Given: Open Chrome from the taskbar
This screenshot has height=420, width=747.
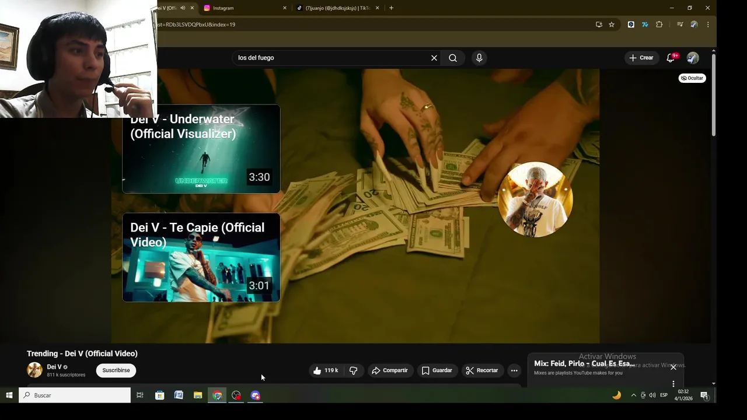Looking at the screenshot, I should [x=217, y=395].
